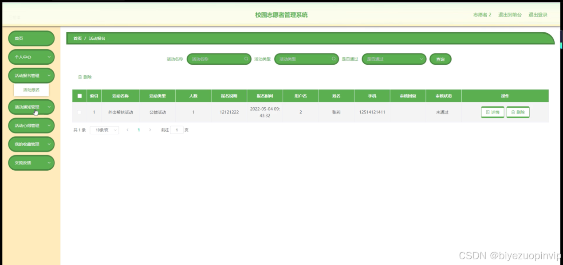This screenshot has width=563, height=265.
Task: Open 首页 in the sidebar
Action: pos(31,38)
